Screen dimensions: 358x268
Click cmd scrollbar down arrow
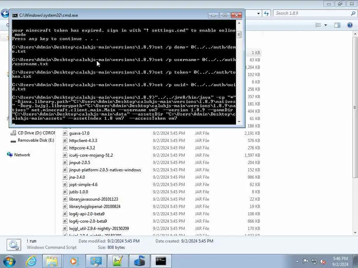pyautogui.click(x=239, y=122)
